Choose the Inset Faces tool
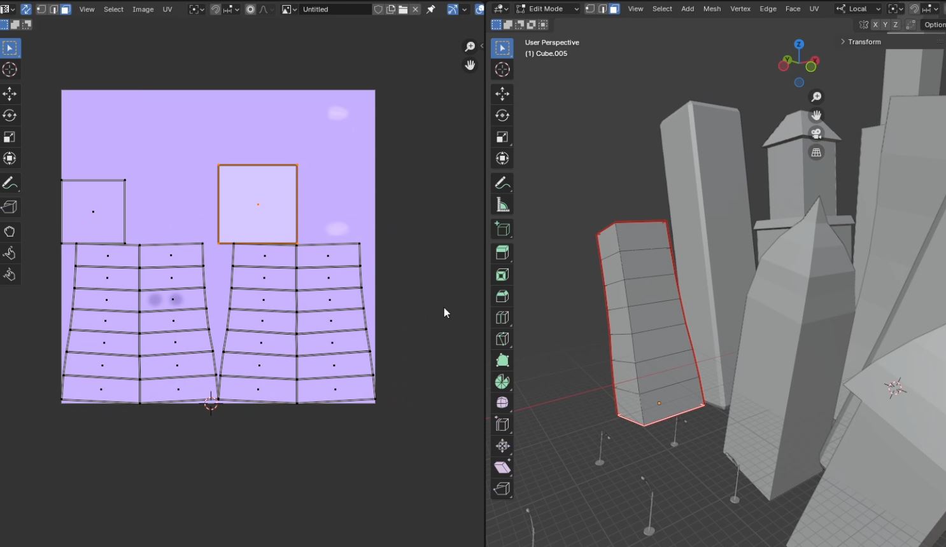946x547 pixels. pos(502,275)
